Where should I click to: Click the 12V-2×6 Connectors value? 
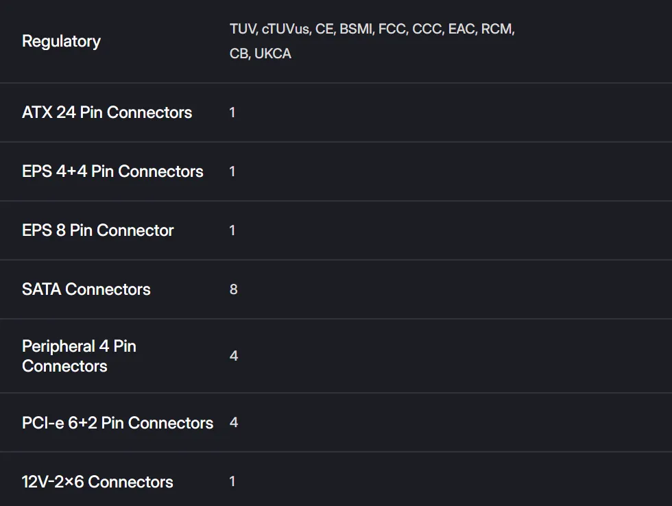click(x=232, y=482)
